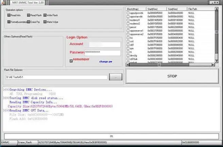Tick the modemst2 partition checkbox
This screenshot has height=147, width=223.
coord(128,23)
